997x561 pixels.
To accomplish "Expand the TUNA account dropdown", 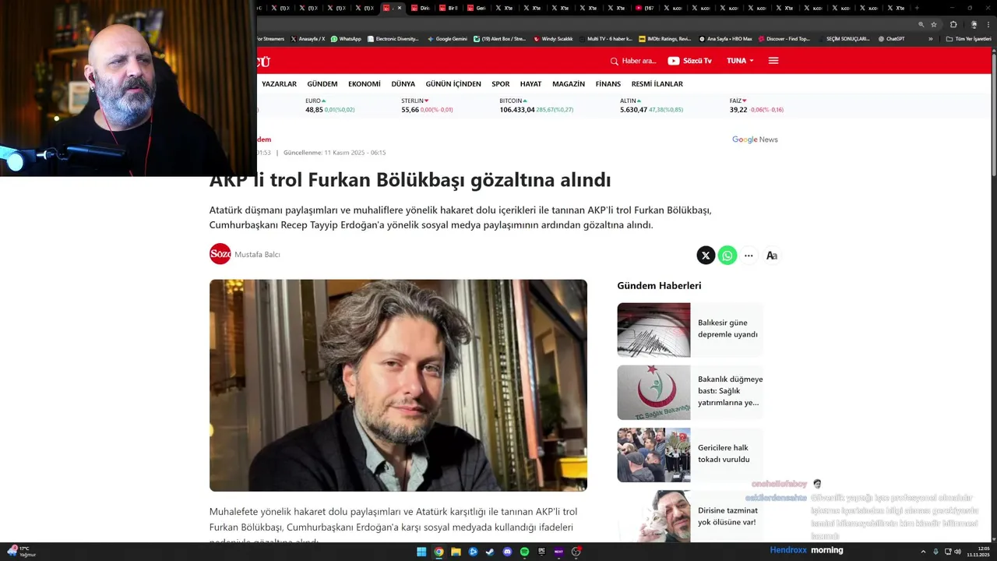I will click(740, 61).
